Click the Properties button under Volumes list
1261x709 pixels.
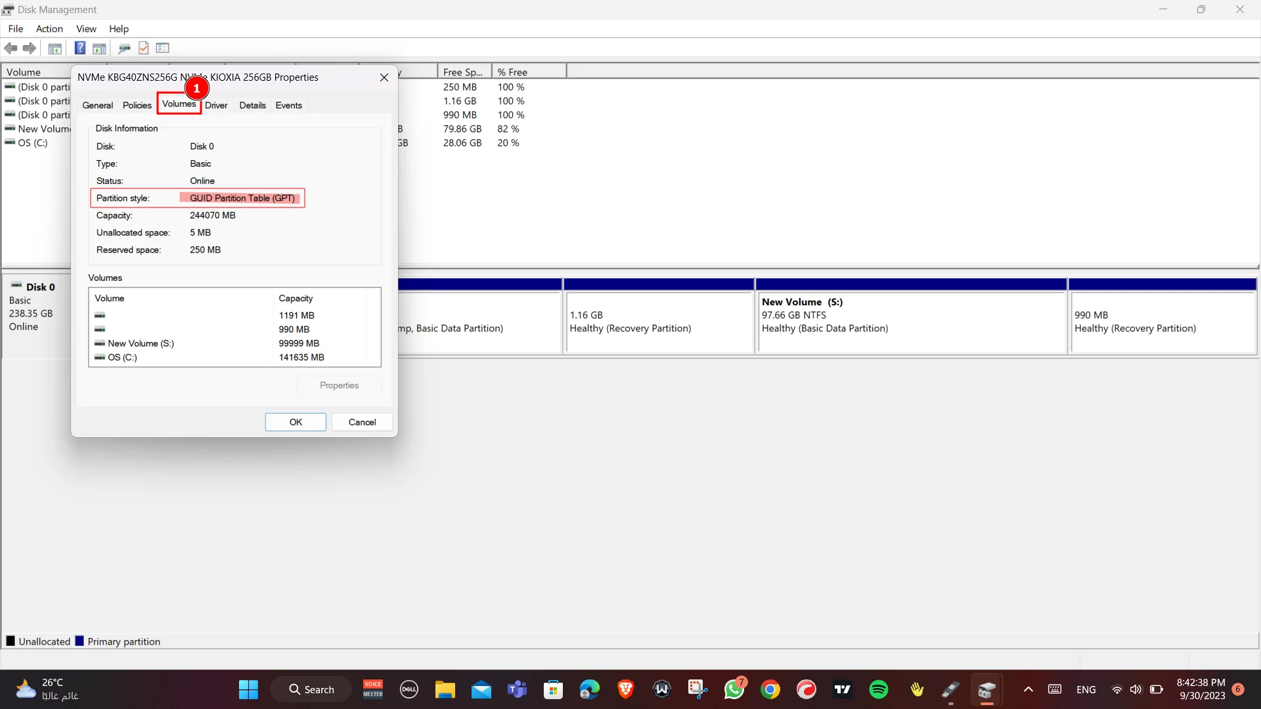(x=339, y=385)
